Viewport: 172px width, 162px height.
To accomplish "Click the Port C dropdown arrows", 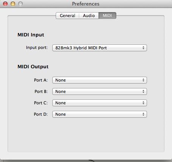I will click(x=143, y=103).
